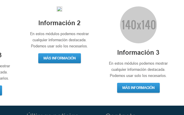Click the MÁS INFORMACIÓN button under Información 2

point(60,58)
